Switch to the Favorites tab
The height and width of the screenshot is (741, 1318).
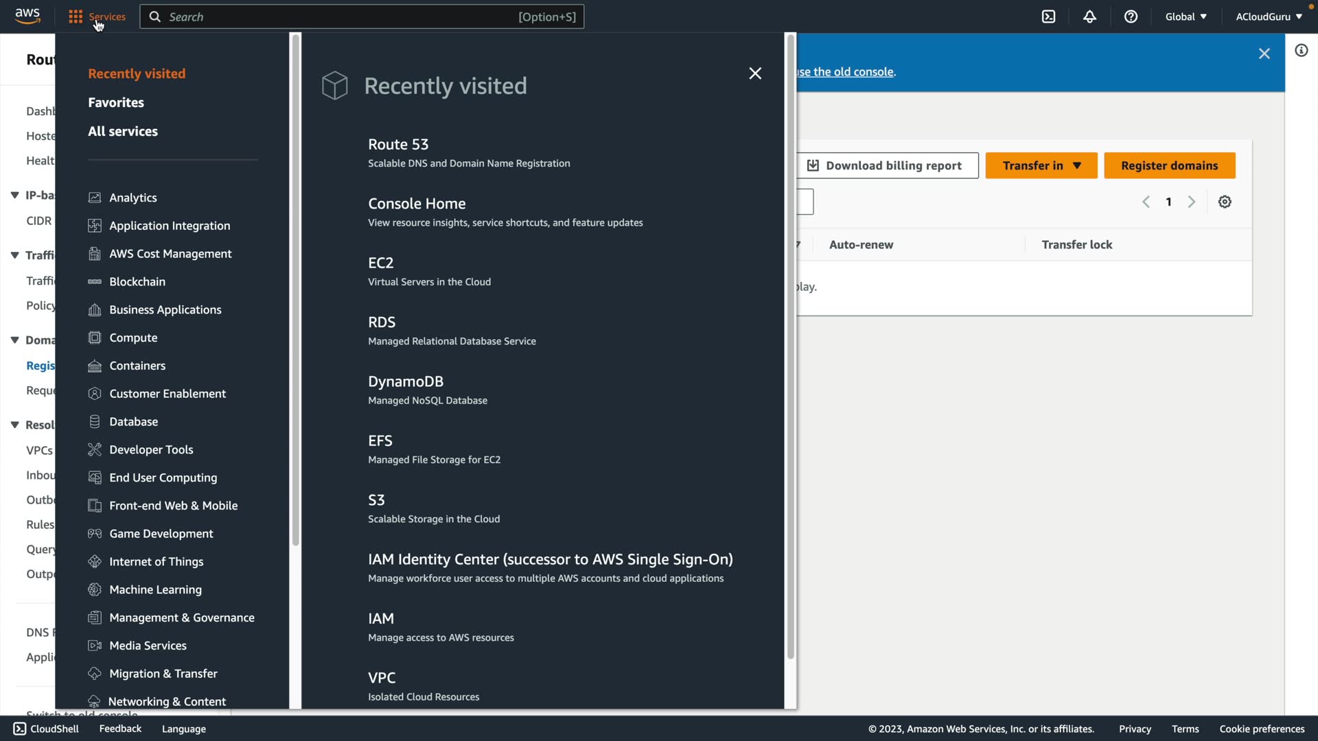[116, 102]
